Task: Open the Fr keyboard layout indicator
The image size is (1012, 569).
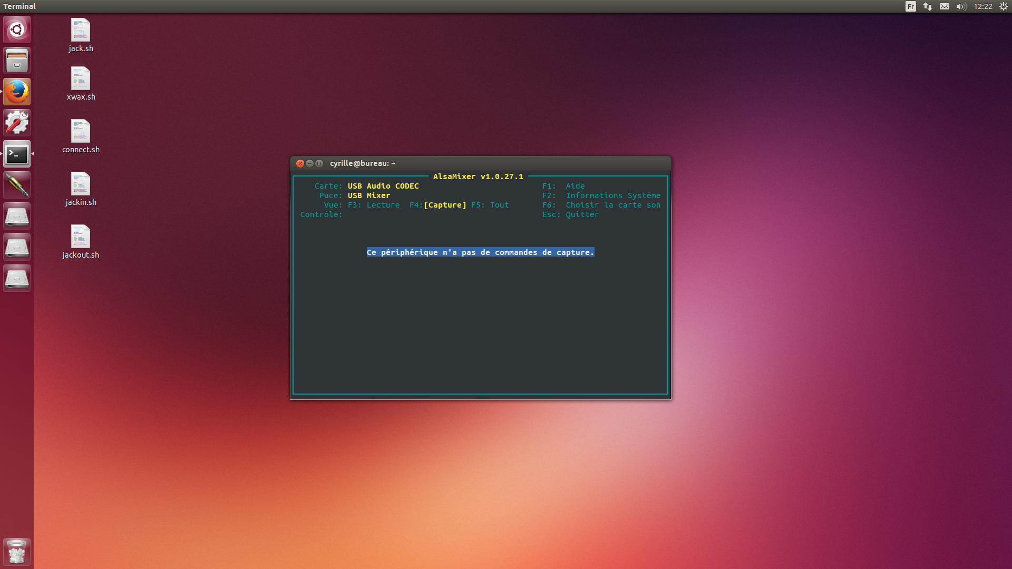Action: [x=911, y=6]
